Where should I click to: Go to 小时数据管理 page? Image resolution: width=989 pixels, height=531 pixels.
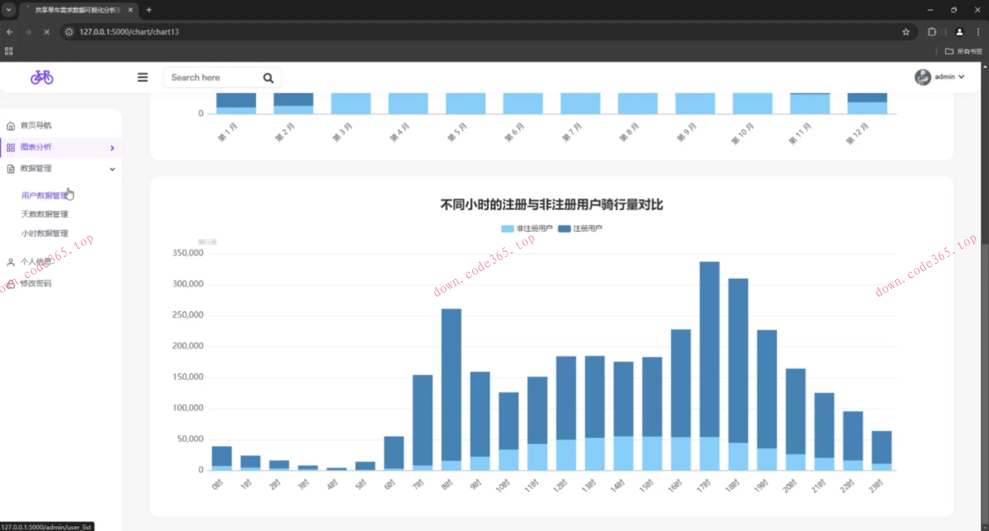[44, 233]
